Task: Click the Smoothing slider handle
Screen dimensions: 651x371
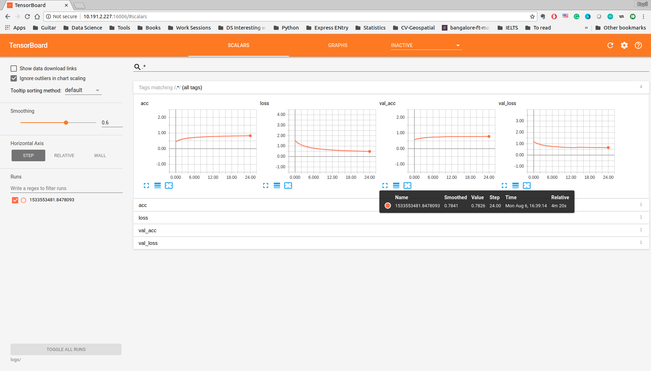Action: click(66, 123)
